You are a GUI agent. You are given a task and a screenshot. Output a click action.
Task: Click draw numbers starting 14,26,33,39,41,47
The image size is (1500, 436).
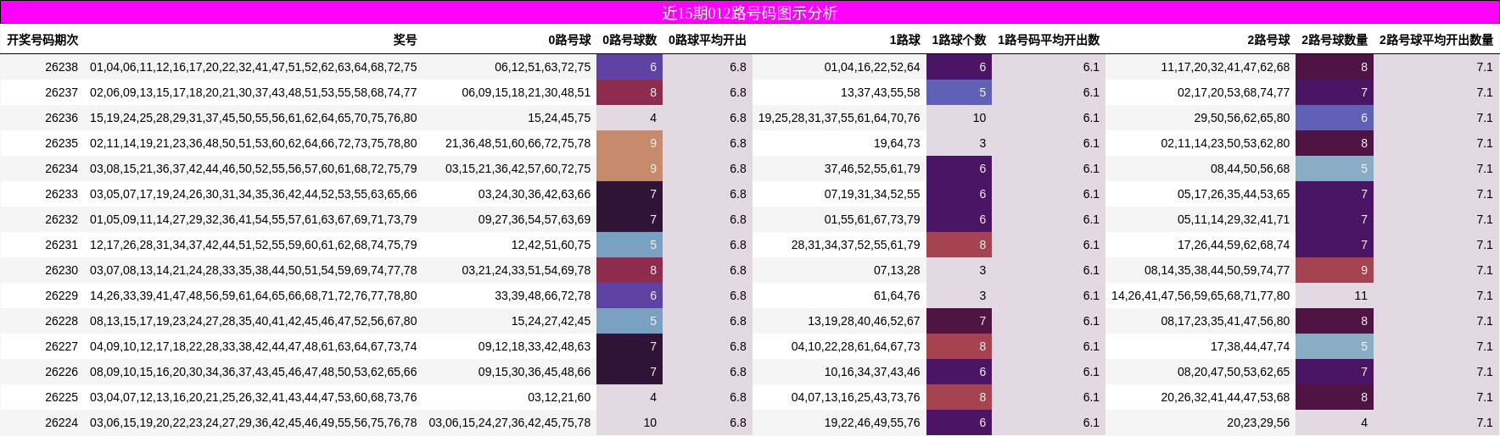(254, 295)
